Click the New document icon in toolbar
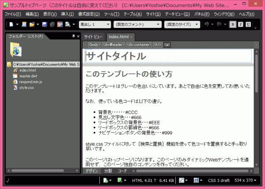Screen dimensions: 265x189 coord(10,24)
